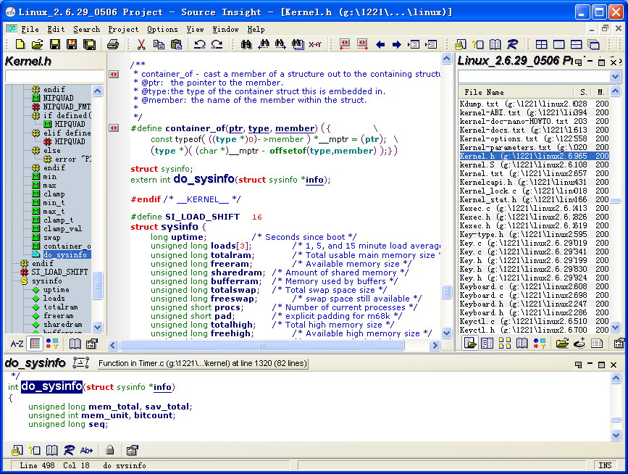Click the scroll-down arrow of symbol tree
The image size is (628, 474).
pyautogui.click(x=97, y=328)
